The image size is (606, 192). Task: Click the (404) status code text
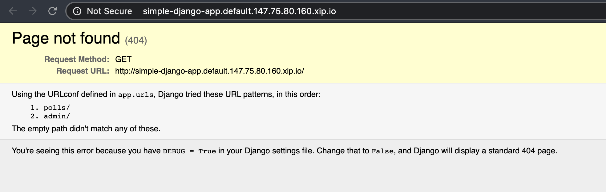136,40
